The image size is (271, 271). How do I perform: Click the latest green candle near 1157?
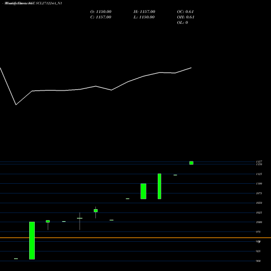[191, 163]
